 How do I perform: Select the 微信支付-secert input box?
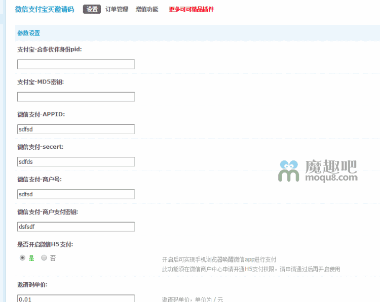(x=76, y=162)
